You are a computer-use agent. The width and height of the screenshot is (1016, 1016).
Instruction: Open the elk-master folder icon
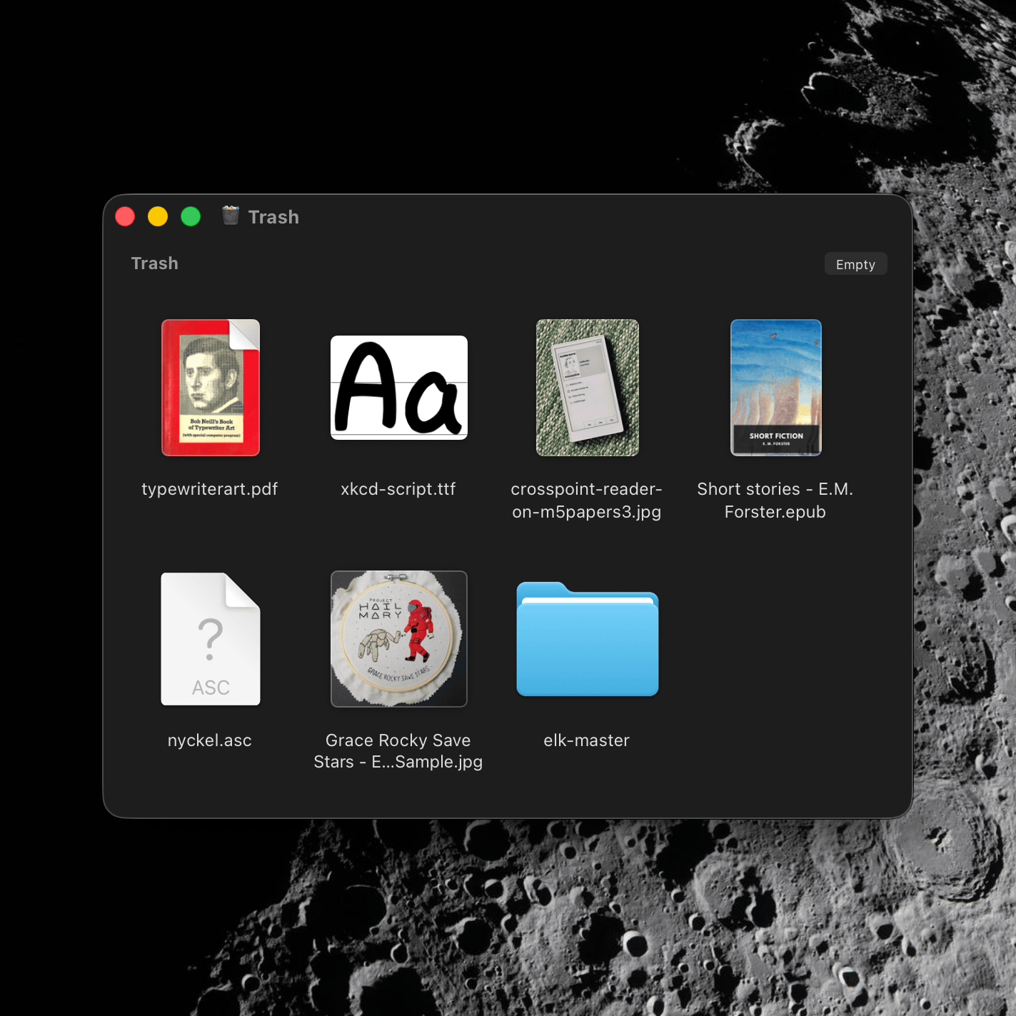(x=587, y=639)
